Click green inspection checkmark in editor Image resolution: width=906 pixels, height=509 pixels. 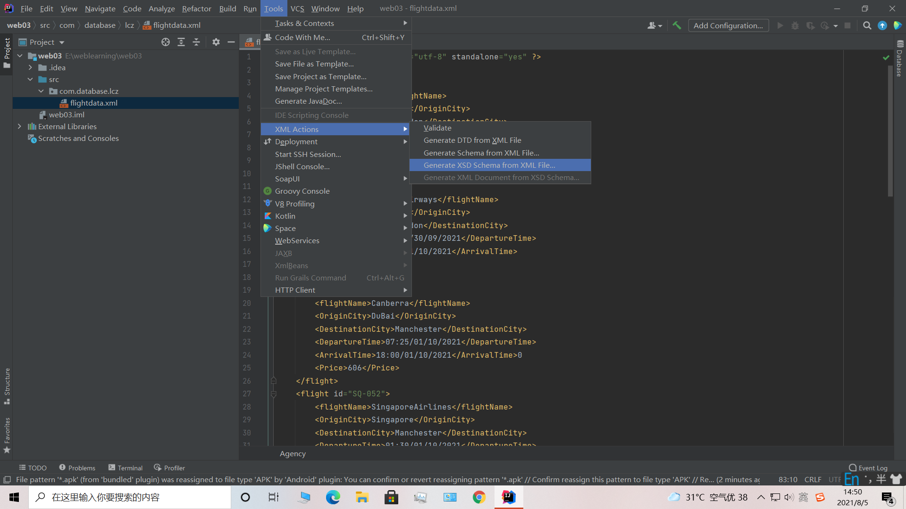tap(886, 57)
